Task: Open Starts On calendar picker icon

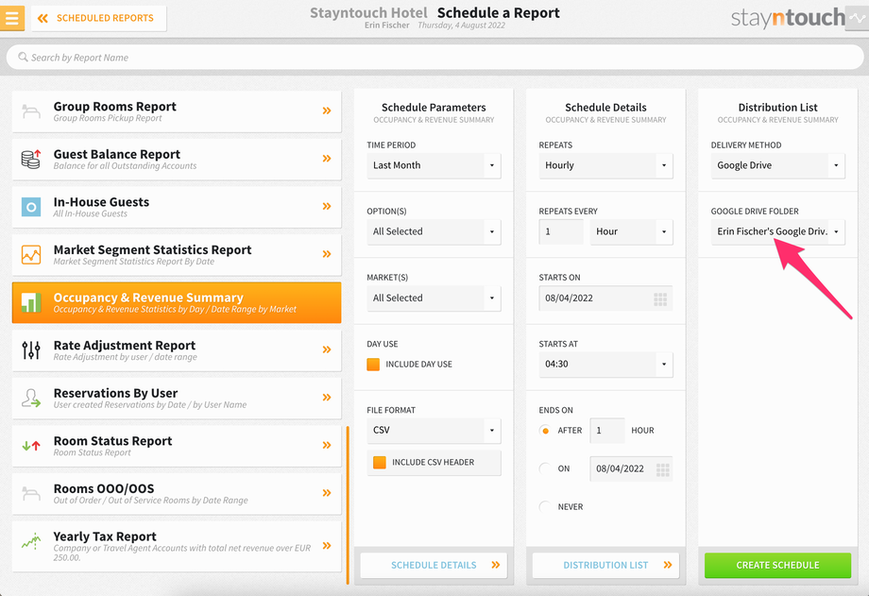Action: [660, 299]
